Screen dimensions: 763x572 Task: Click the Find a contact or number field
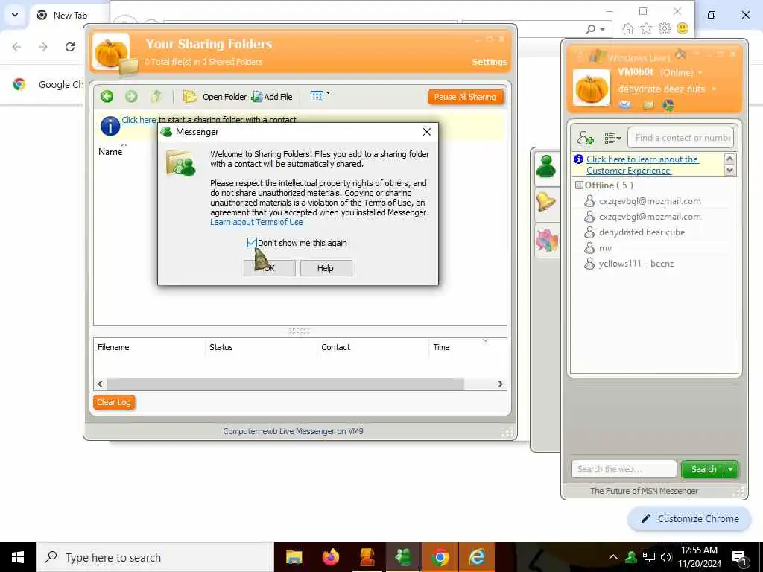click(680, 138)
